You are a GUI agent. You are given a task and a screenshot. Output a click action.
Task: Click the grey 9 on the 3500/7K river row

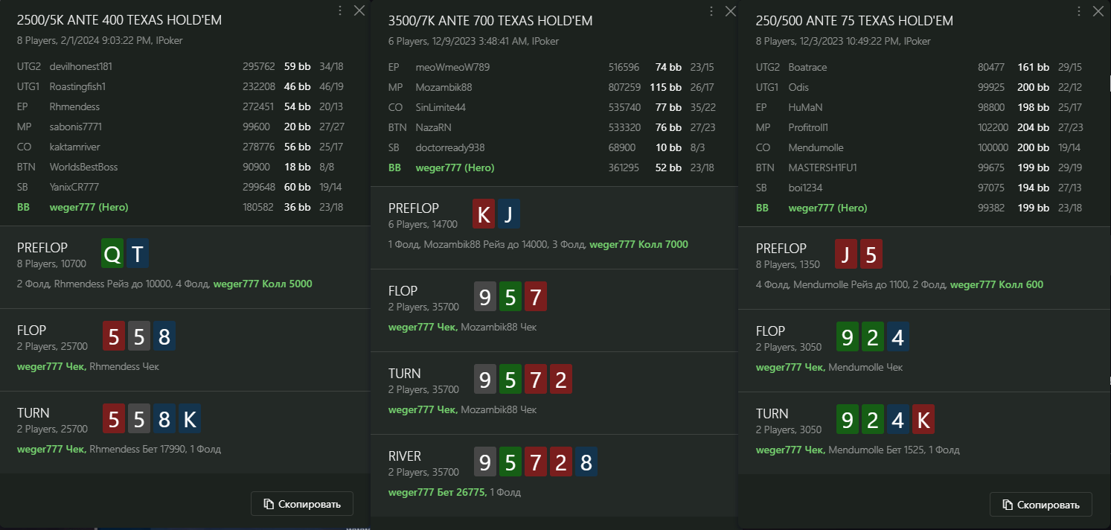pos(484,463)
